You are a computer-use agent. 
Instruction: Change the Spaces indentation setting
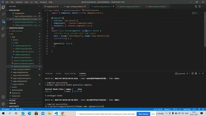click(x=167, y=109)
